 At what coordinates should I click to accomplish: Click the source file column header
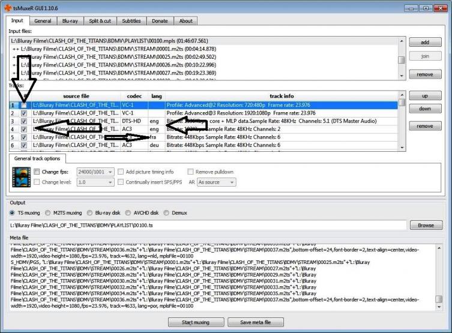coord(76,96)
